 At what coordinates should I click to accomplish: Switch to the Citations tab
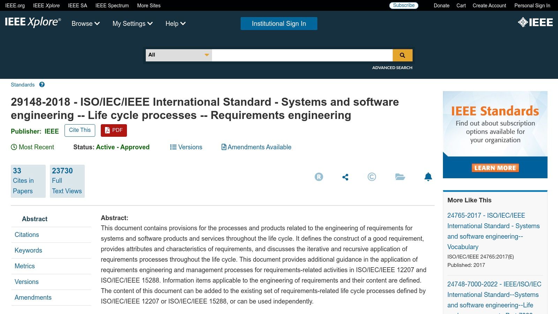click(x=27, y=234)
